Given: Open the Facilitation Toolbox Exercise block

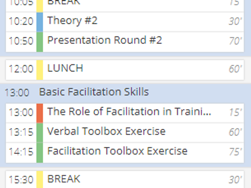Looking at the screenshot, I should click(x=117, y=151).
